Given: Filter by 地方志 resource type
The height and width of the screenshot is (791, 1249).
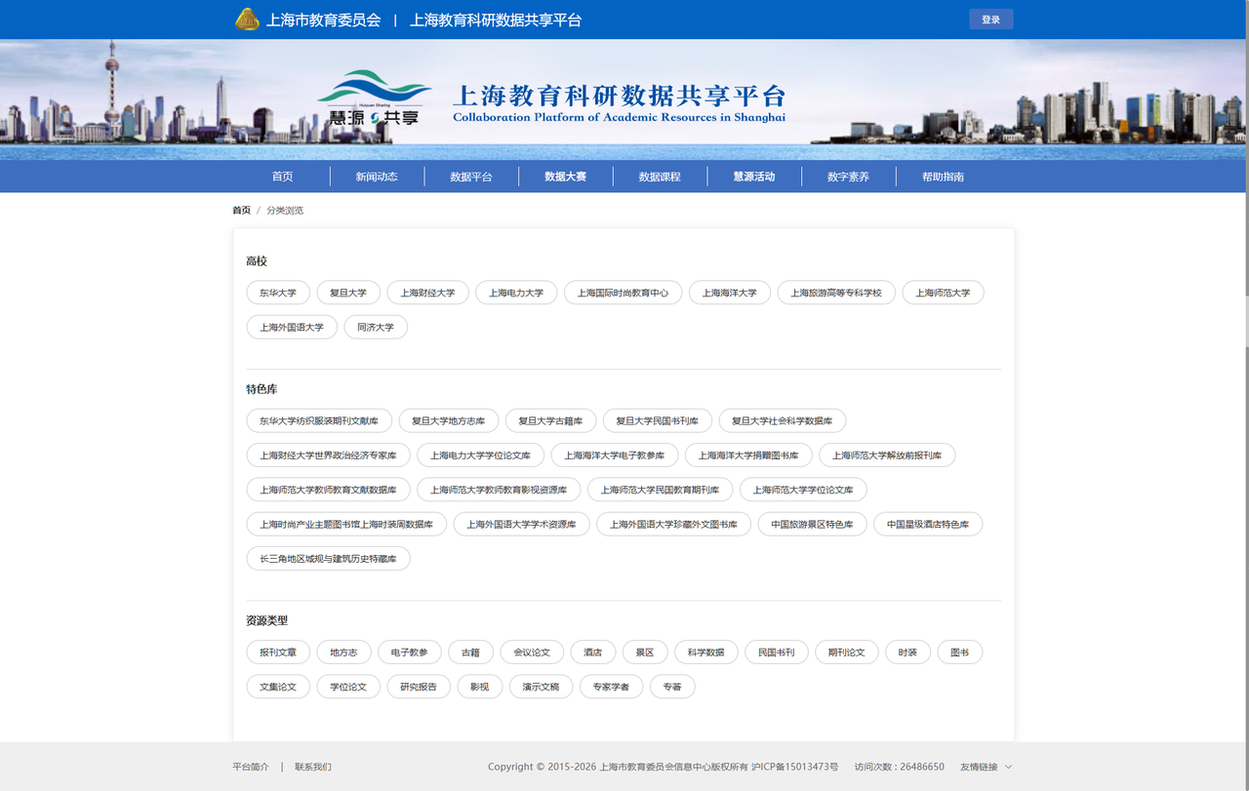Looking at the screenshot, I should [x=343, y=652].
